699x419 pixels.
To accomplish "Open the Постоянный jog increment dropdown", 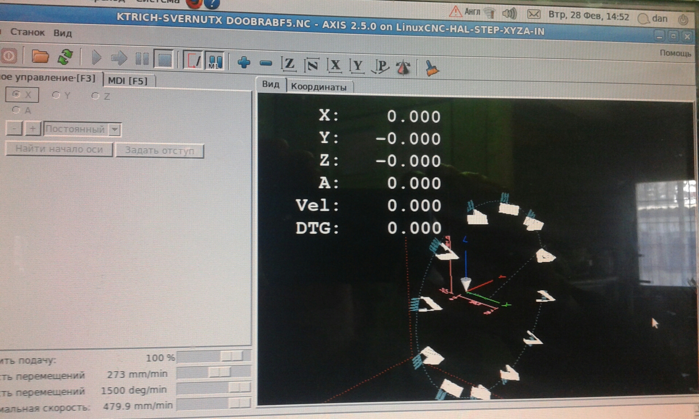I will (x=82, y=129).
